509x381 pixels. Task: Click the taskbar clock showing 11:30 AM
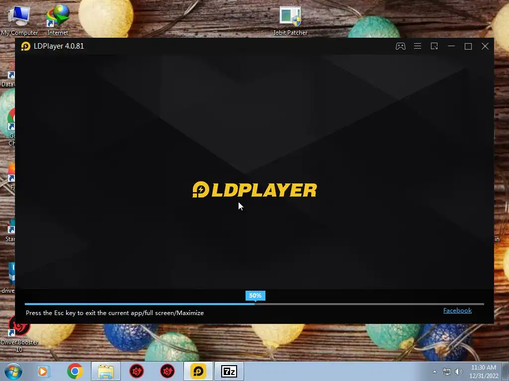(x=484, y=372)
